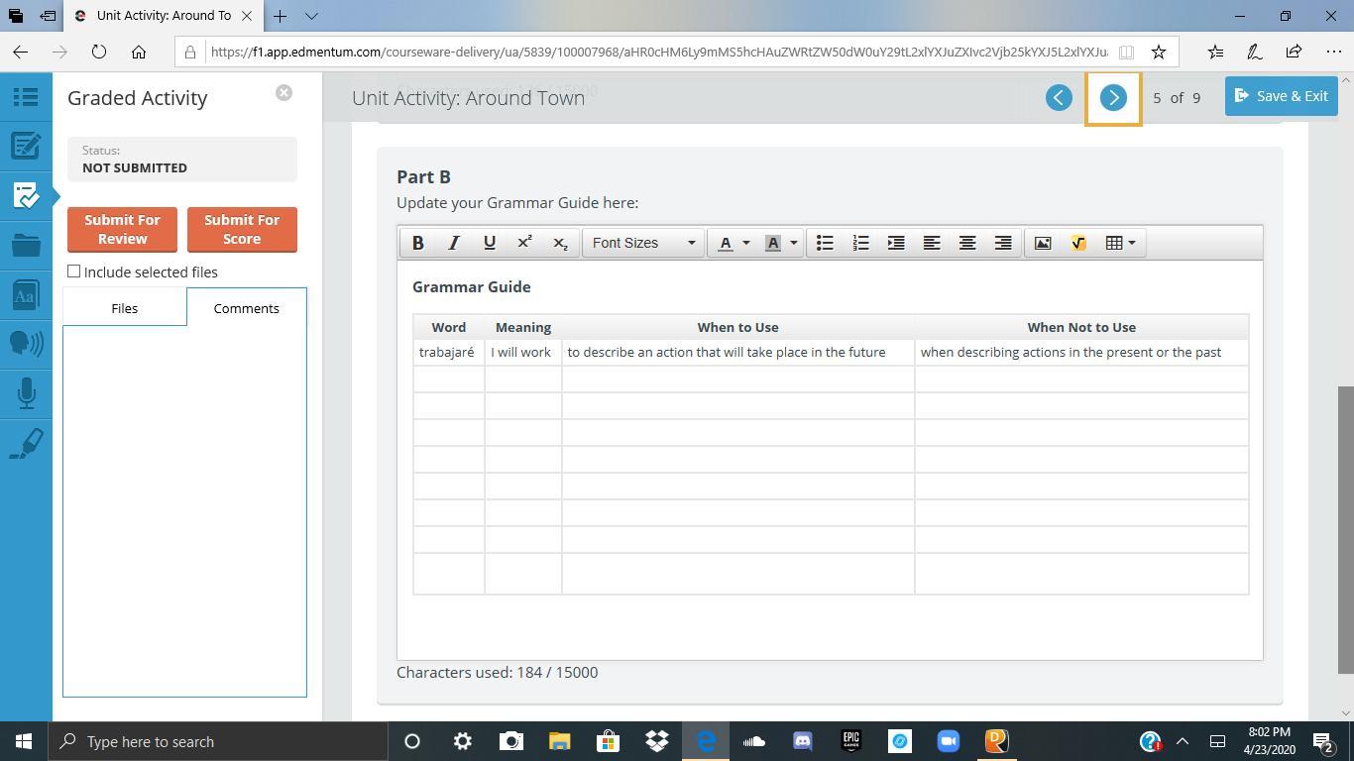Click the underline formatting icon

pyautogui.click(x=489, y=243)
